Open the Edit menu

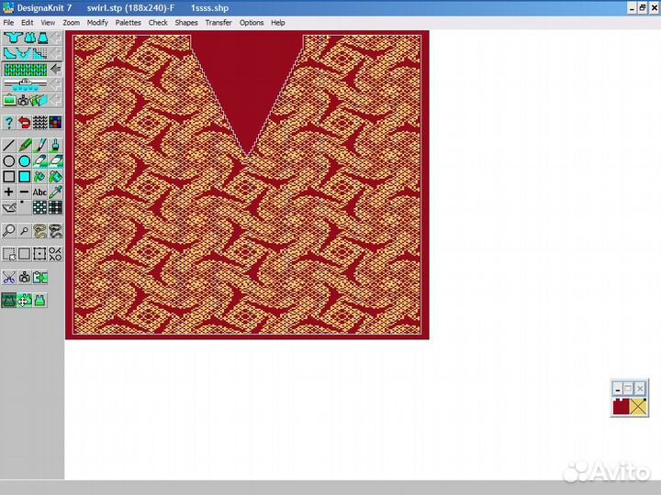click(x=27, y=23)
